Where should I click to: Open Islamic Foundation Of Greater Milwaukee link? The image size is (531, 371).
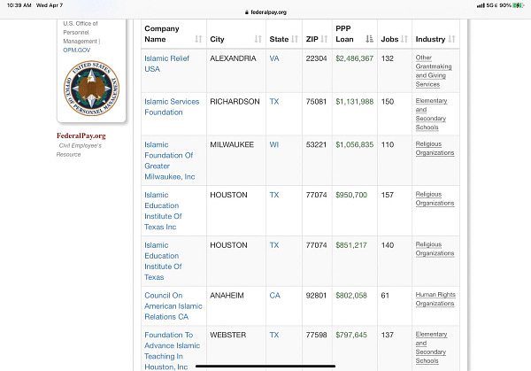point(170,160)
